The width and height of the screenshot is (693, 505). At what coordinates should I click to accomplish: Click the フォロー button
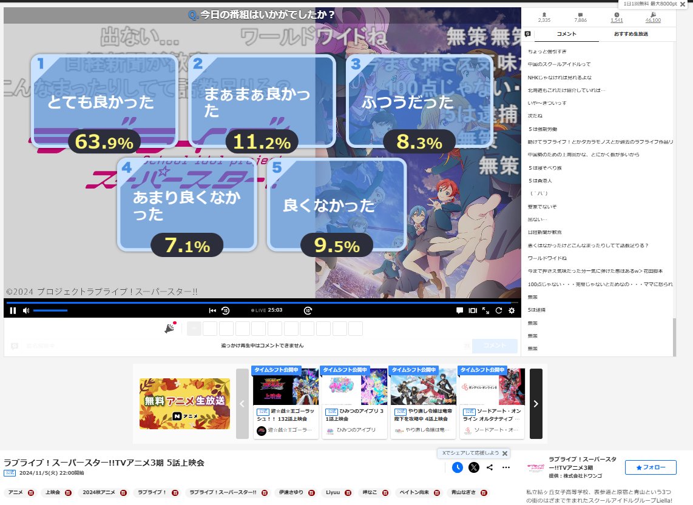(x=651, y=467)
